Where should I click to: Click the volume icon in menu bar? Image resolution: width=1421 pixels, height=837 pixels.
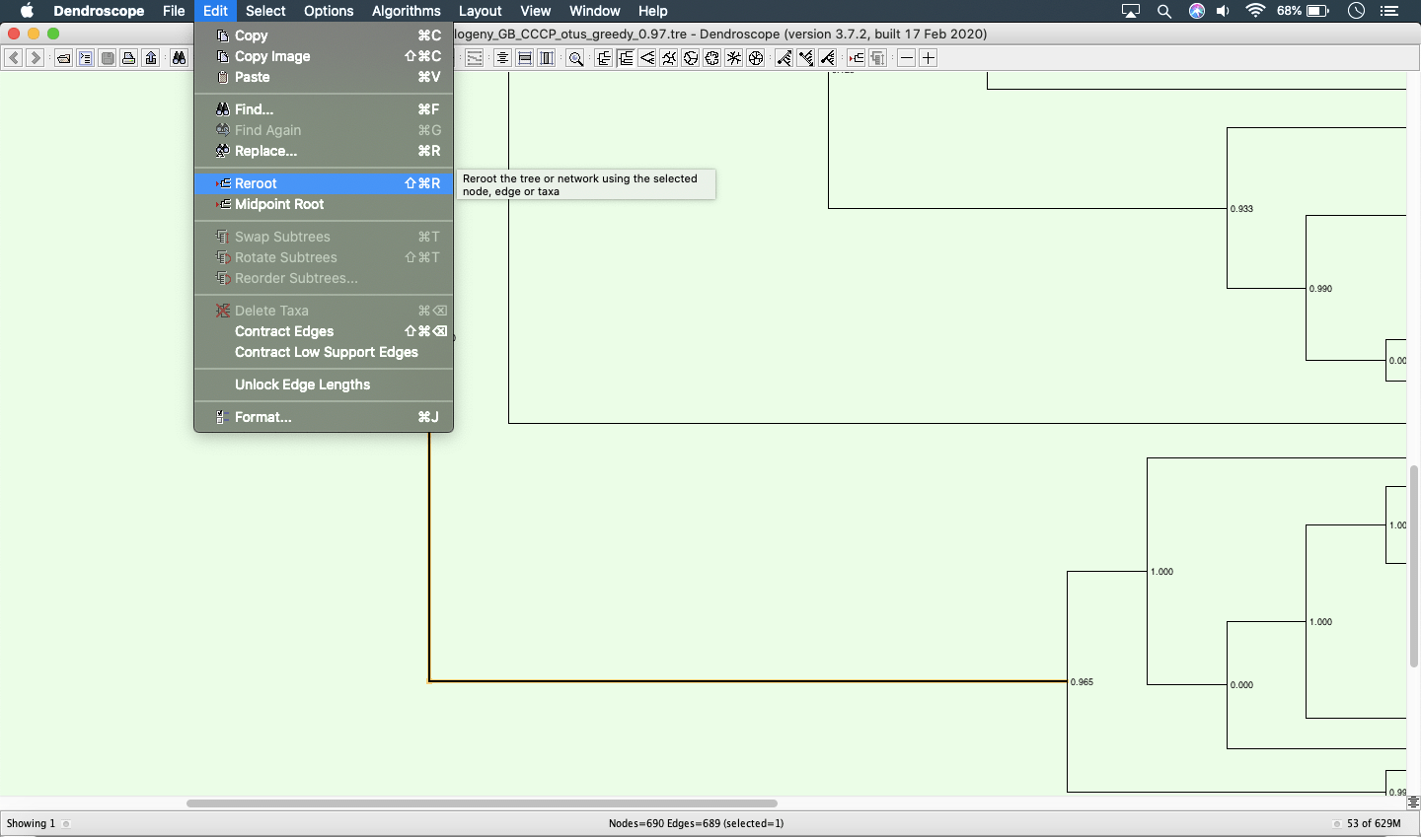pos(1224,11)
